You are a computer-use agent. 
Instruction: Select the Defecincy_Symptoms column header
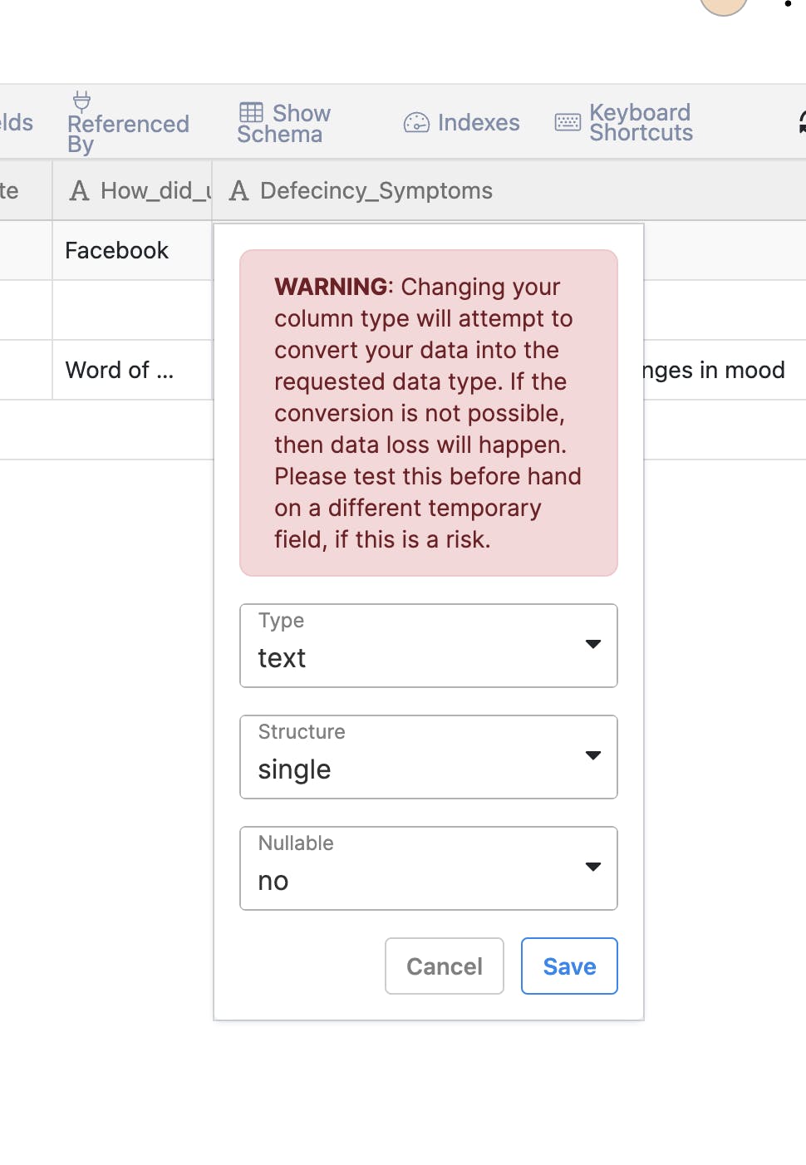pos(376,191)
